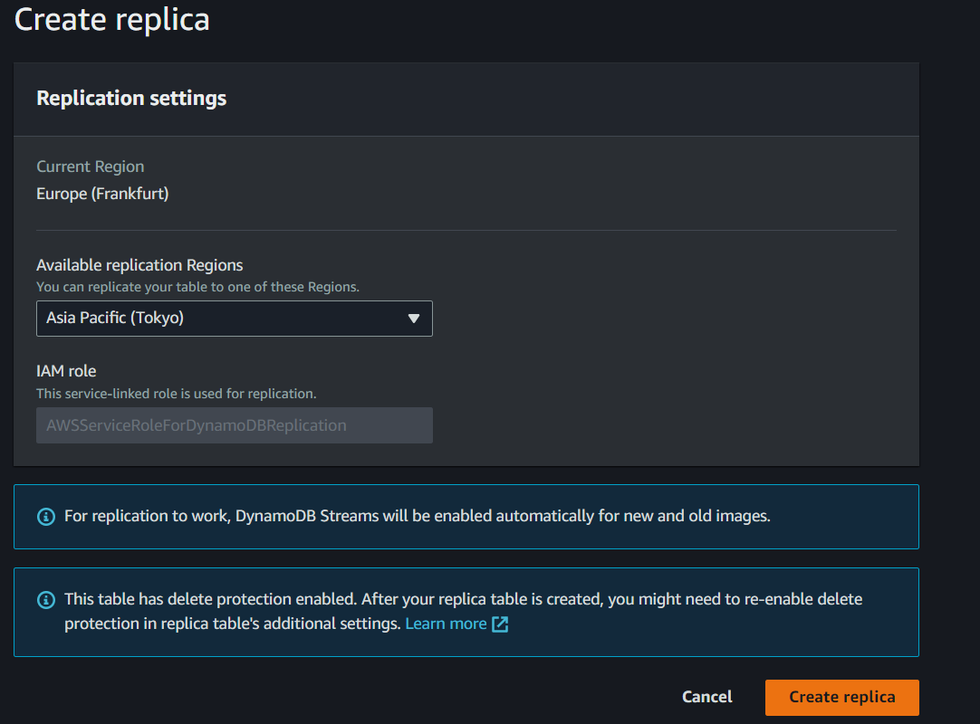Click the 'This service-linked role is used for replication.' text
980x724 pixels.
(x=177, y=394)
